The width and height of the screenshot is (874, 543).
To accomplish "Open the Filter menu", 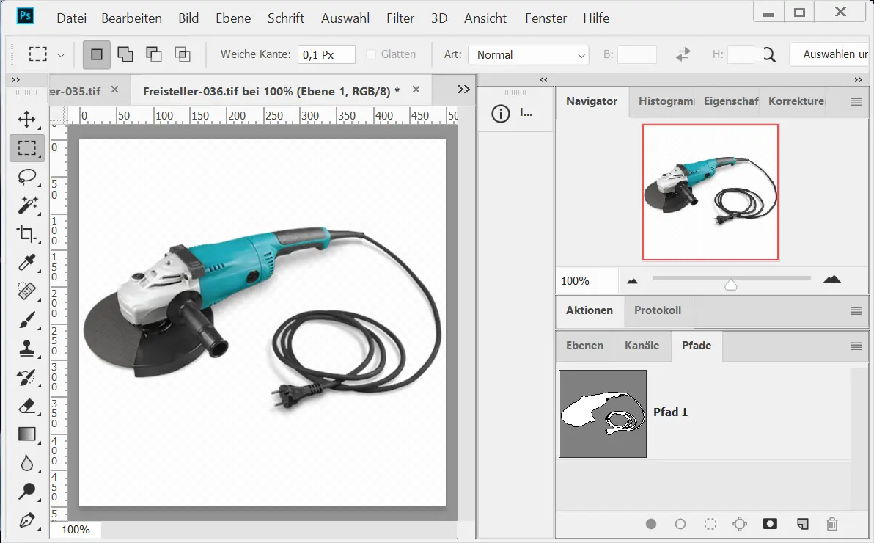I will (400, 18).
